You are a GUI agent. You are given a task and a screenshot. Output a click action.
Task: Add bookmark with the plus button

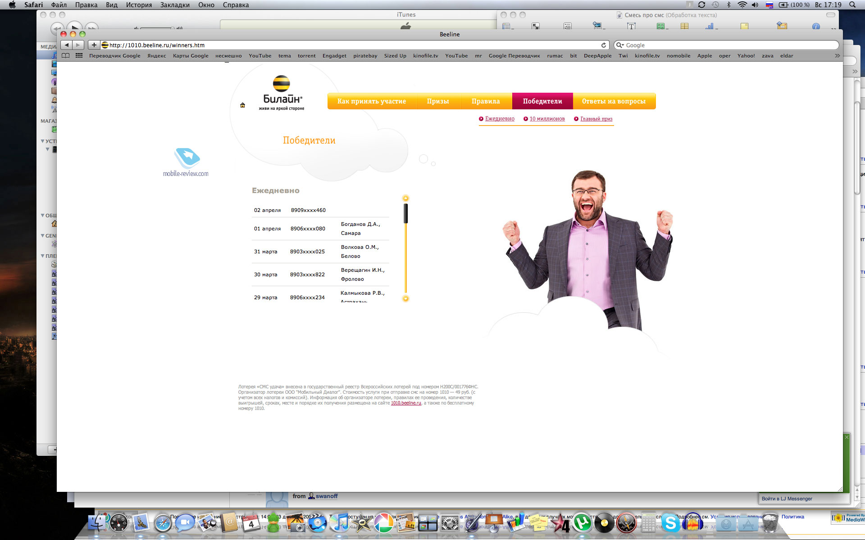pos(94,45)
